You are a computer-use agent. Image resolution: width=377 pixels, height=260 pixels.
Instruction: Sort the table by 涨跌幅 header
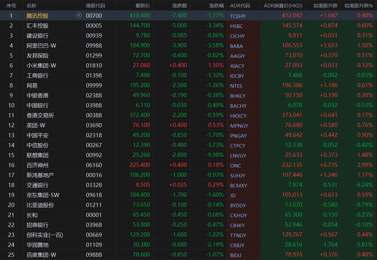(216, 5)
